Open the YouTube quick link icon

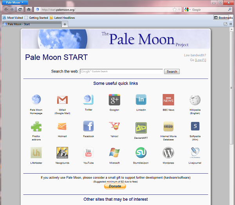point(89,152)
